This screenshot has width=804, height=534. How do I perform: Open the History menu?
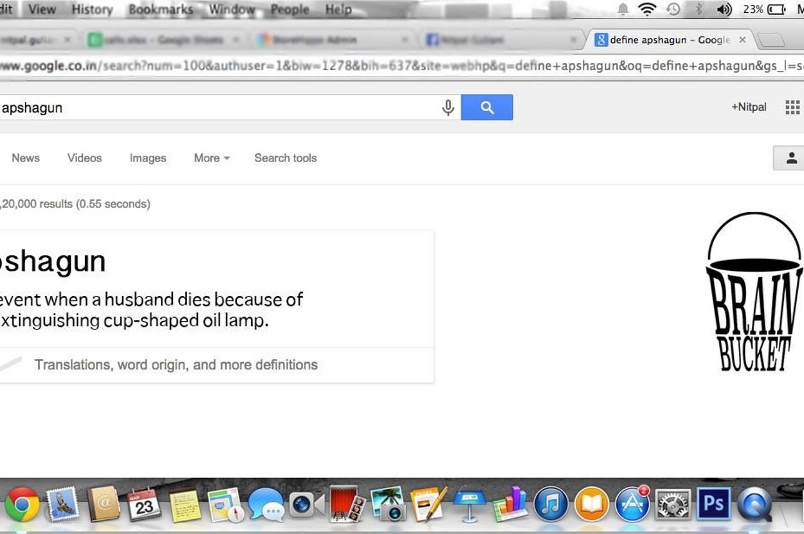pos(92,10)
